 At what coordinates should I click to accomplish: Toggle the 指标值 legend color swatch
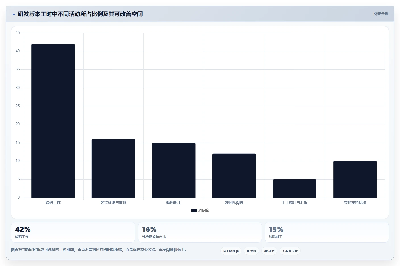tap(194, 211)
